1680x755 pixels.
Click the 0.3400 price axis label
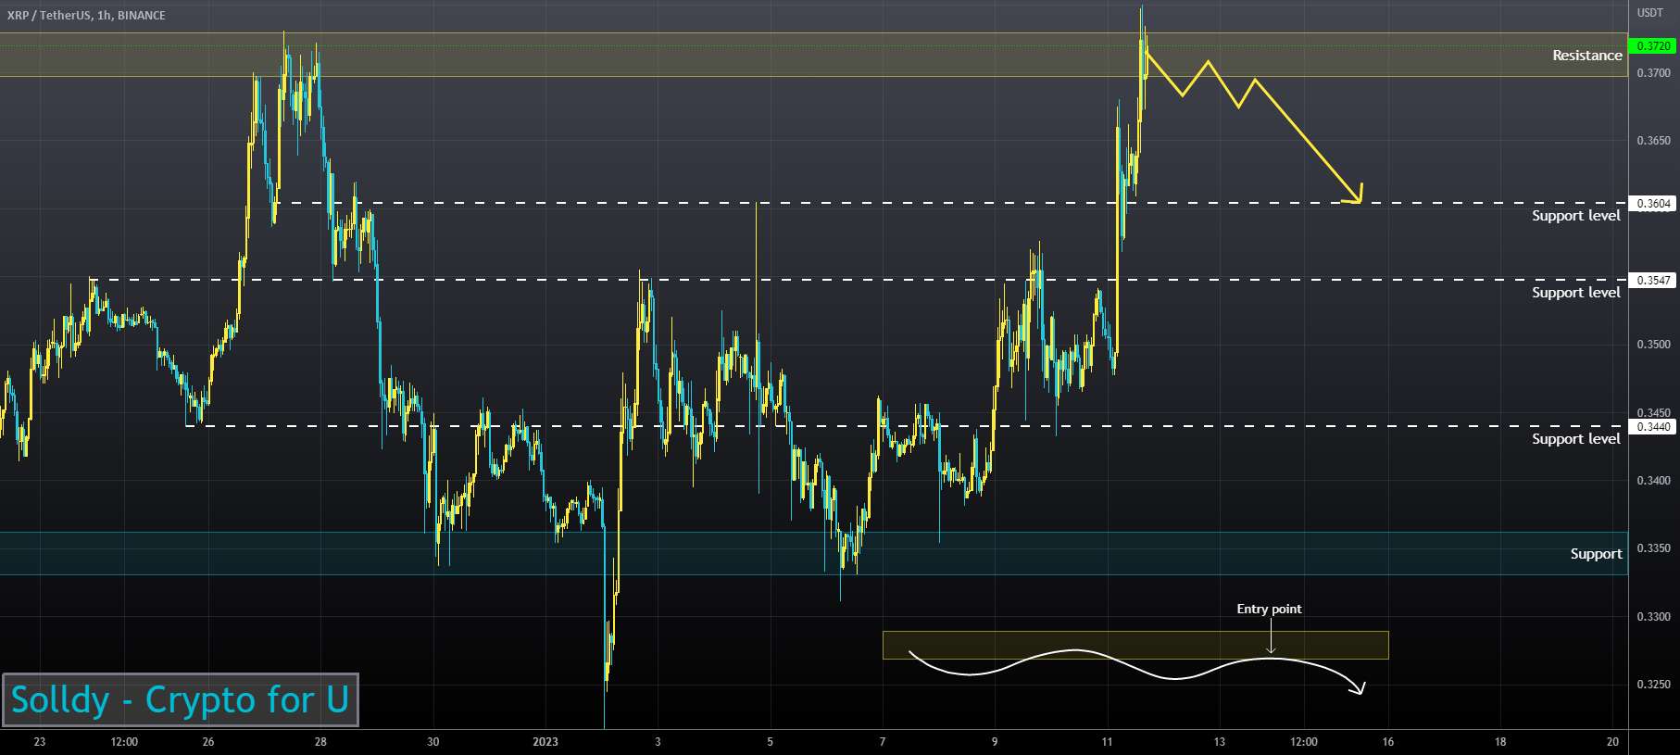pyautogui.click(x=1653, y=481)
